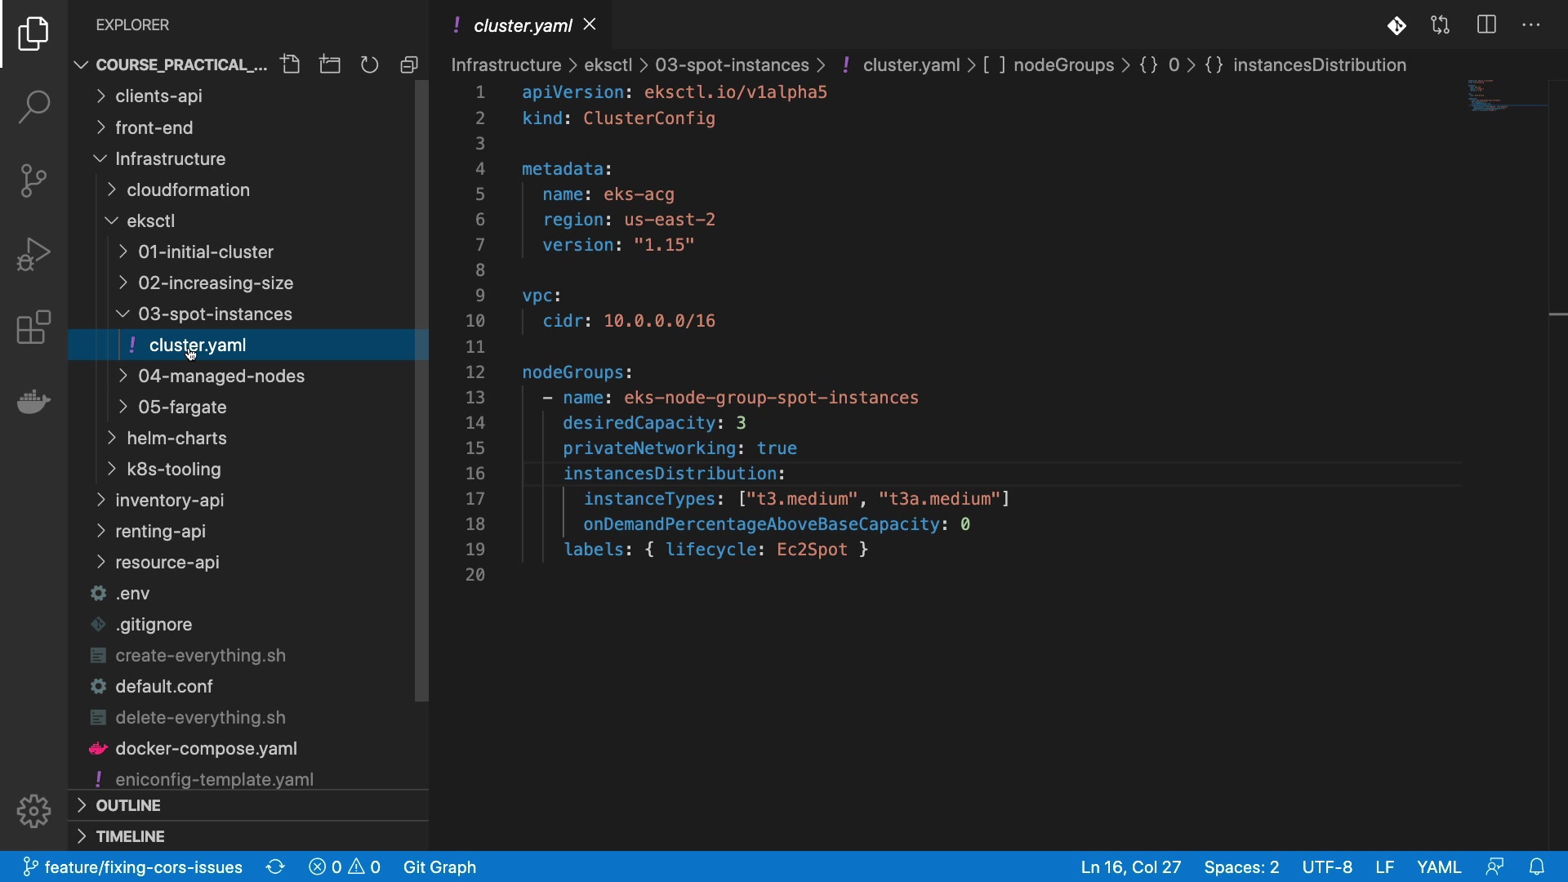
Task: Collapse the eksctl folder
Action: coord(150,221)
